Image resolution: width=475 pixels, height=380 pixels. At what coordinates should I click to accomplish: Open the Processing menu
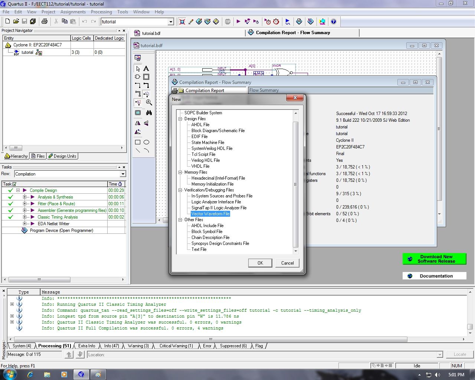[101, 12]
